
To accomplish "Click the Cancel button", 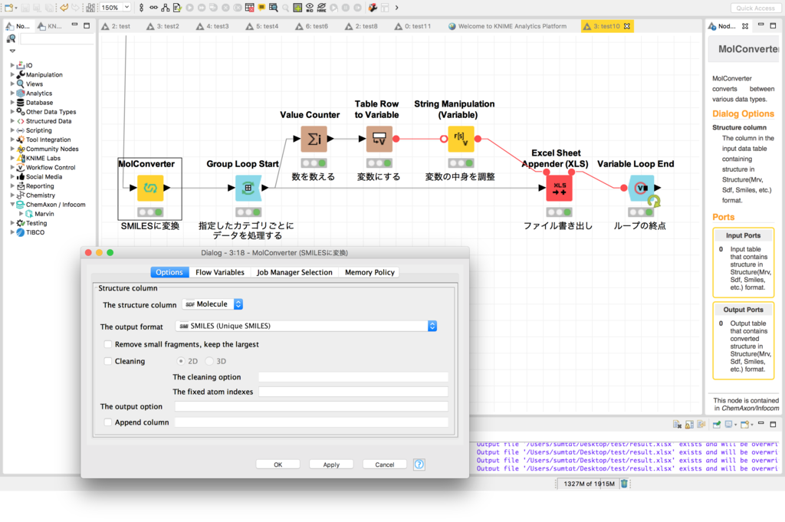I will [x=384, y=464].
